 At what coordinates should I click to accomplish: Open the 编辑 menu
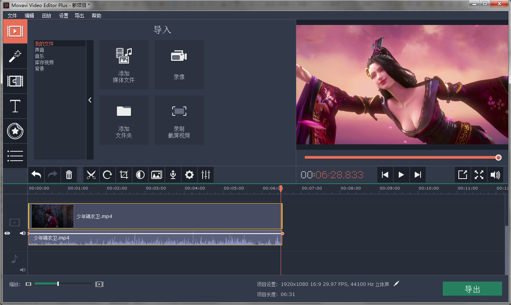[29, 16]
